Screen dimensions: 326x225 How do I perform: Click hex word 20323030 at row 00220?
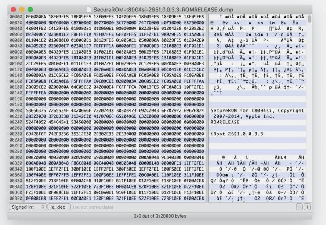pos(36,116)
